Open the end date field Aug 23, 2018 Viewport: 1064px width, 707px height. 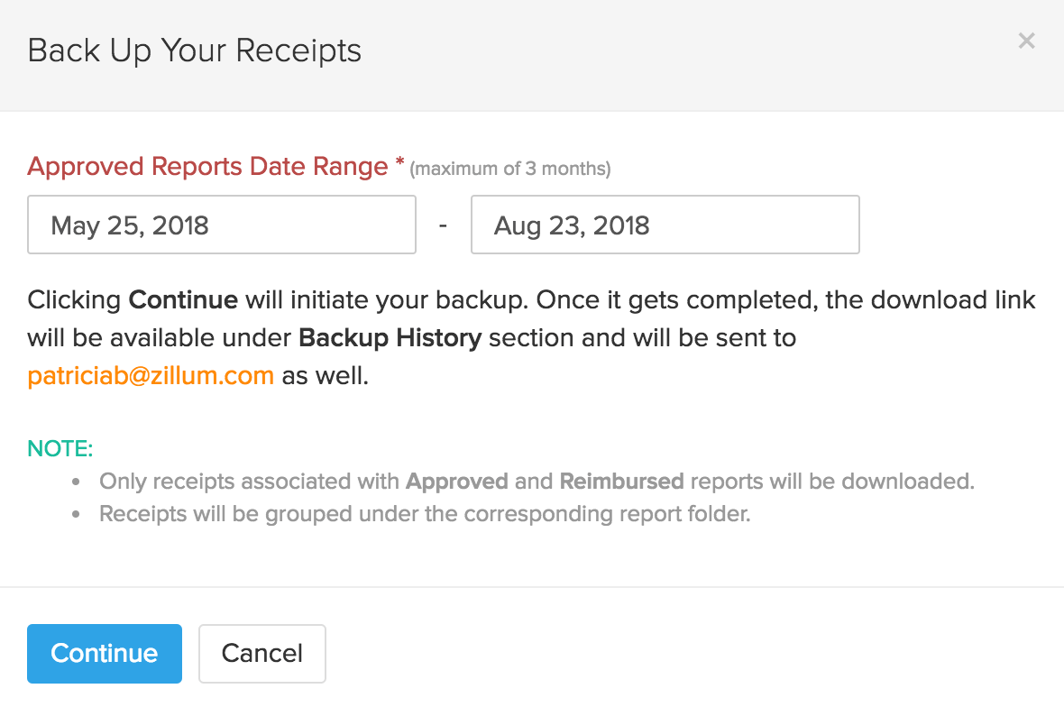coord(665,225)
